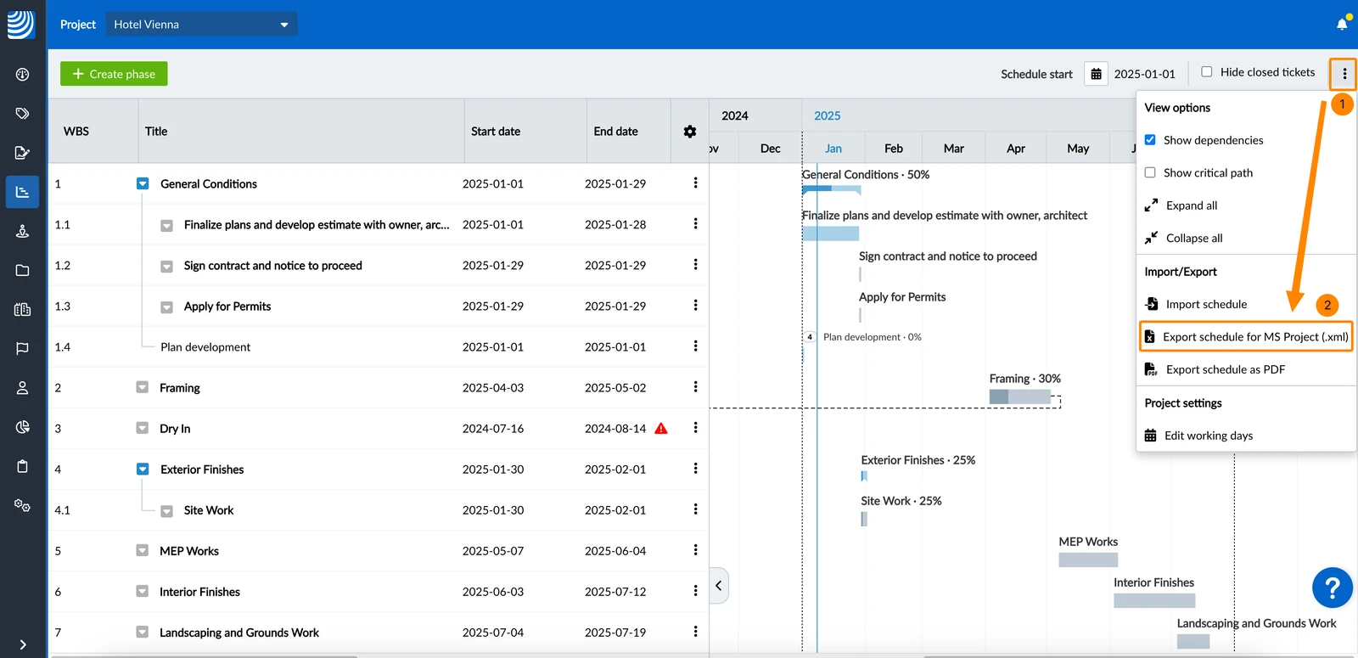Viewport: 1358px width, 658px height.
Task: Click the Framing 30% progress bar
Action: (x=1020, y=396)
